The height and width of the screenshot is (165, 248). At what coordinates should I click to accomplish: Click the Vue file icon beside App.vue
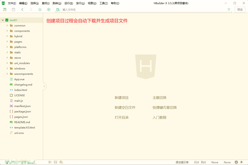(11, 79)
